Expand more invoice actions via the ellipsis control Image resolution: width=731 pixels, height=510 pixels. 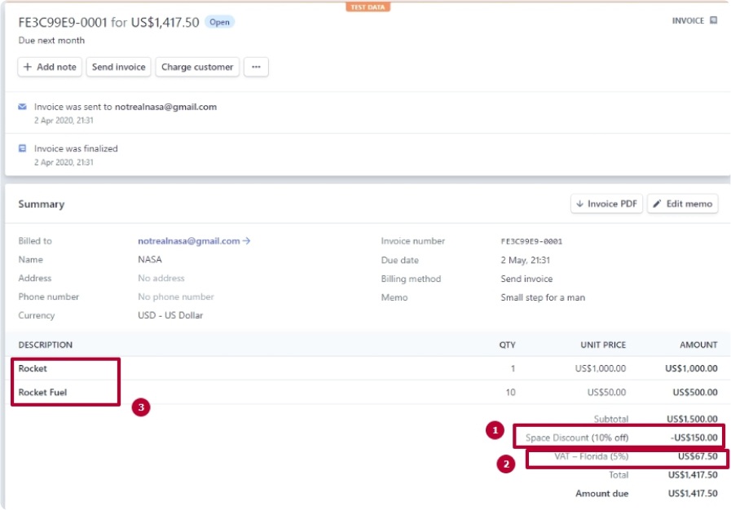pyautogui.click(x=257, y=67)
